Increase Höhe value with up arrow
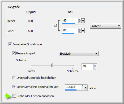 80,29
